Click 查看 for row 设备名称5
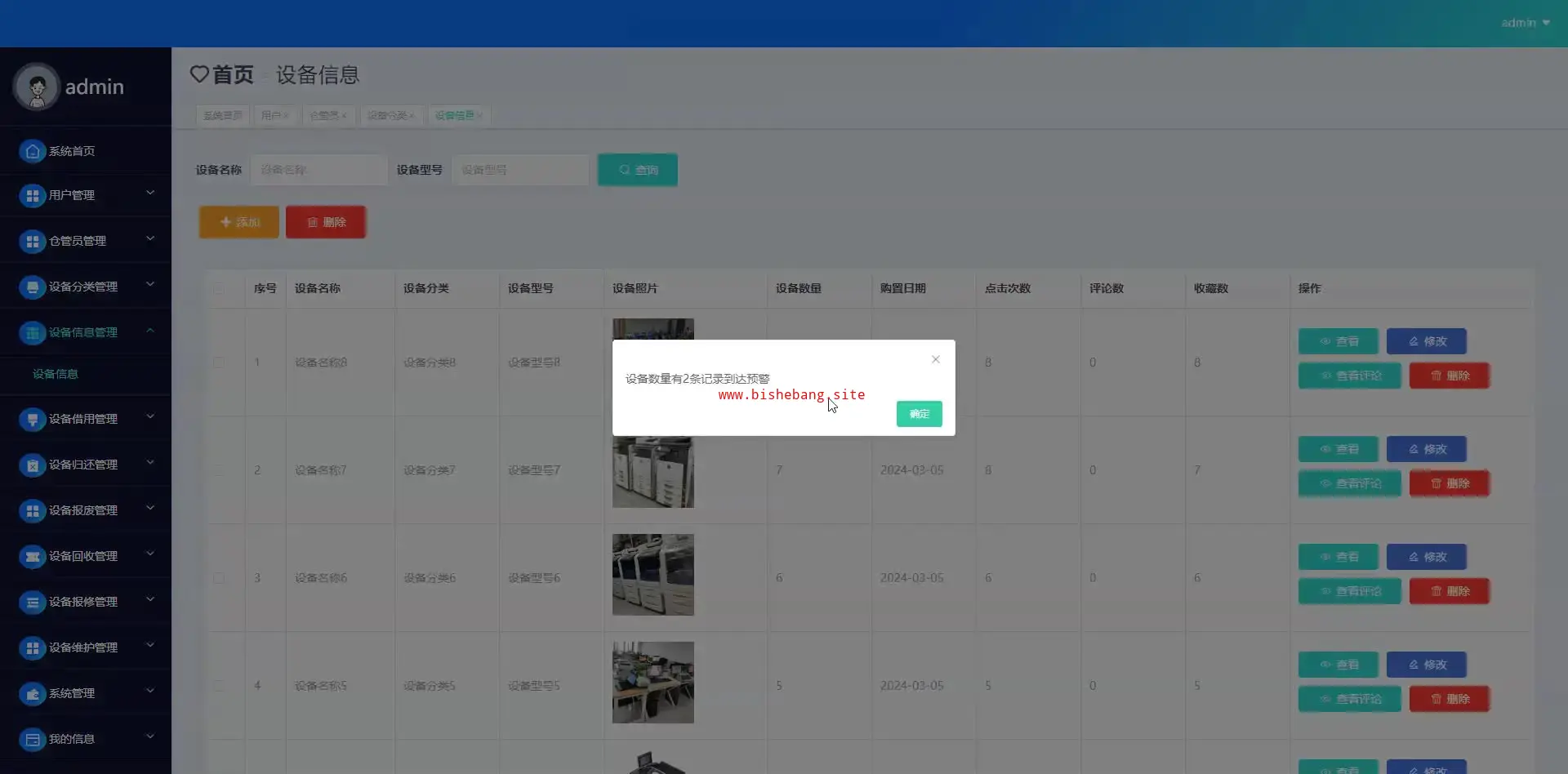The width and height of the screenshot is (1568, 774). coord(1338,665)
